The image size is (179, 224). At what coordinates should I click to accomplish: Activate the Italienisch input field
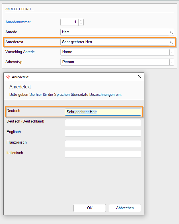coord(103,154)
